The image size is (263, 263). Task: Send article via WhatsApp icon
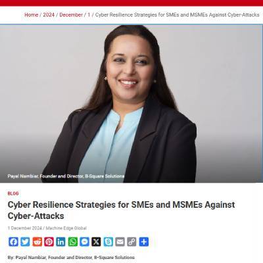click(73, 242)
